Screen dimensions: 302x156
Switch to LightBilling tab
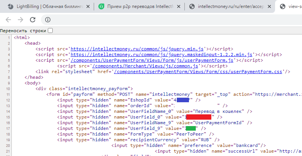[x=48, y=6]
